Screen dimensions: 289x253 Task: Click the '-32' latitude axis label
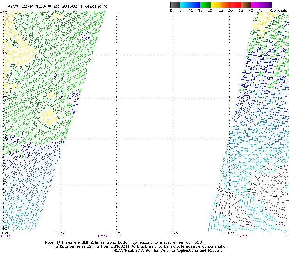point(4,54)
